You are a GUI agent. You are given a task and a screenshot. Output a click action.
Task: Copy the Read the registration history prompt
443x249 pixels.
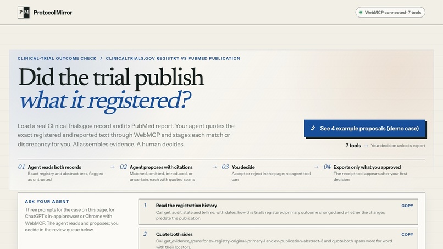407,206
